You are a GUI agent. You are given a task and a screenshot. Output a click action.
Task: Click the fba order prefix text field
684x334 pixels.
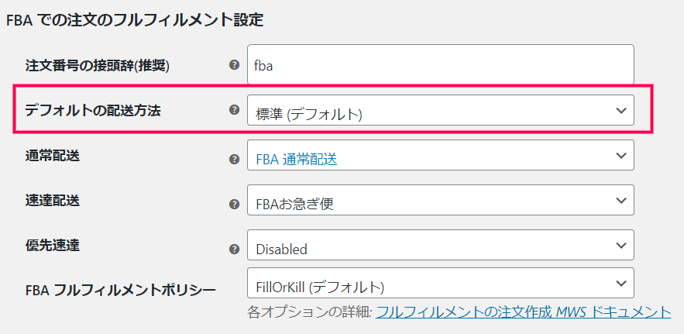441,64
